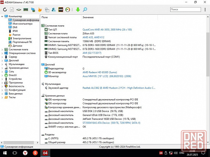Viewport: 210px width, 157px height.
Task: Click the Refresh toolbar icon
Action: [5, 10]
